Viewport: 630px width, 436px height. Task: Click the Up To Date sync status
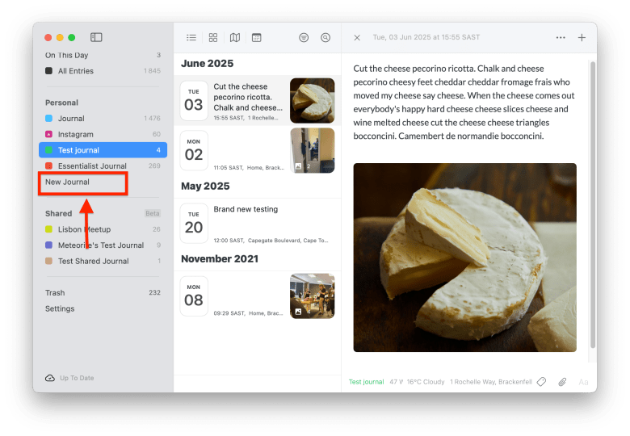click(x=77, y=378)
